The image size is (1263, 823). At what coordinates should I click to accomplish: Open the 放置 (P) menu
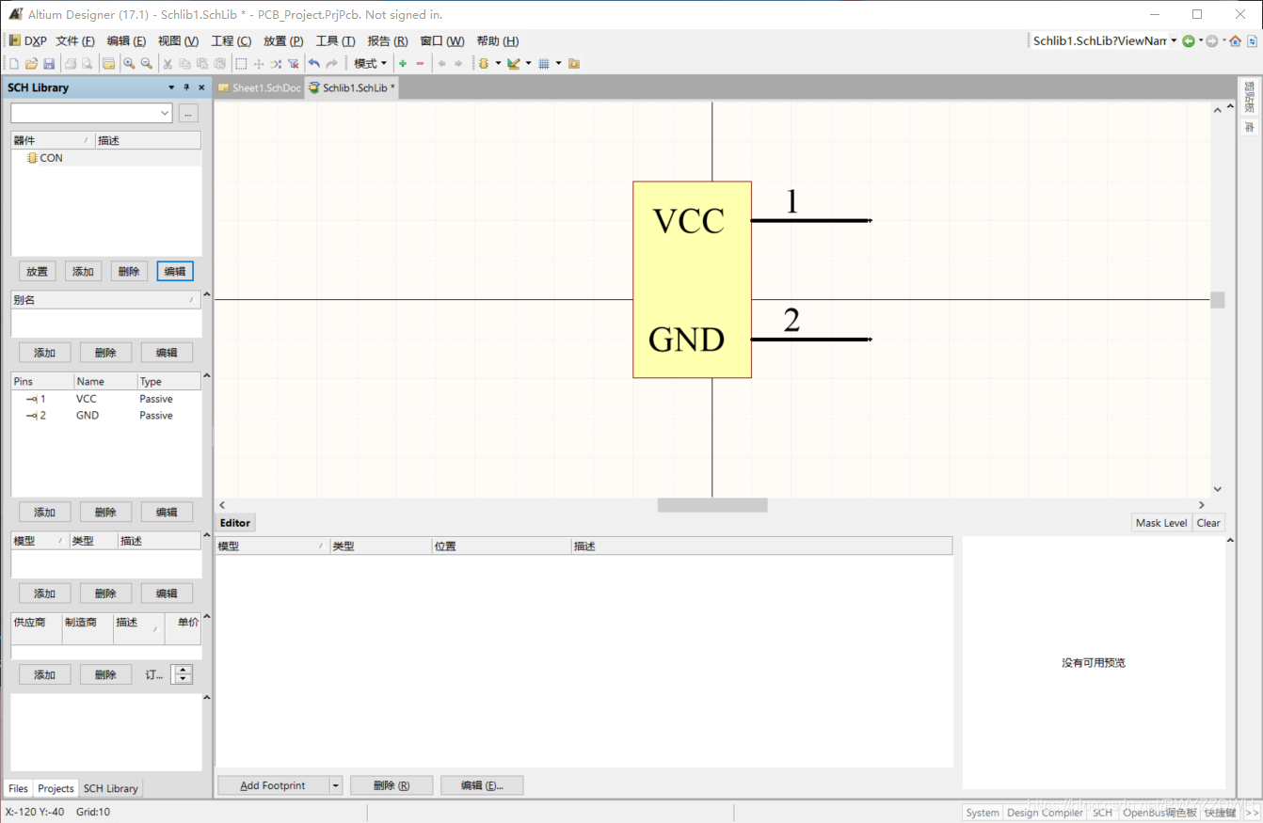(283, 40)
